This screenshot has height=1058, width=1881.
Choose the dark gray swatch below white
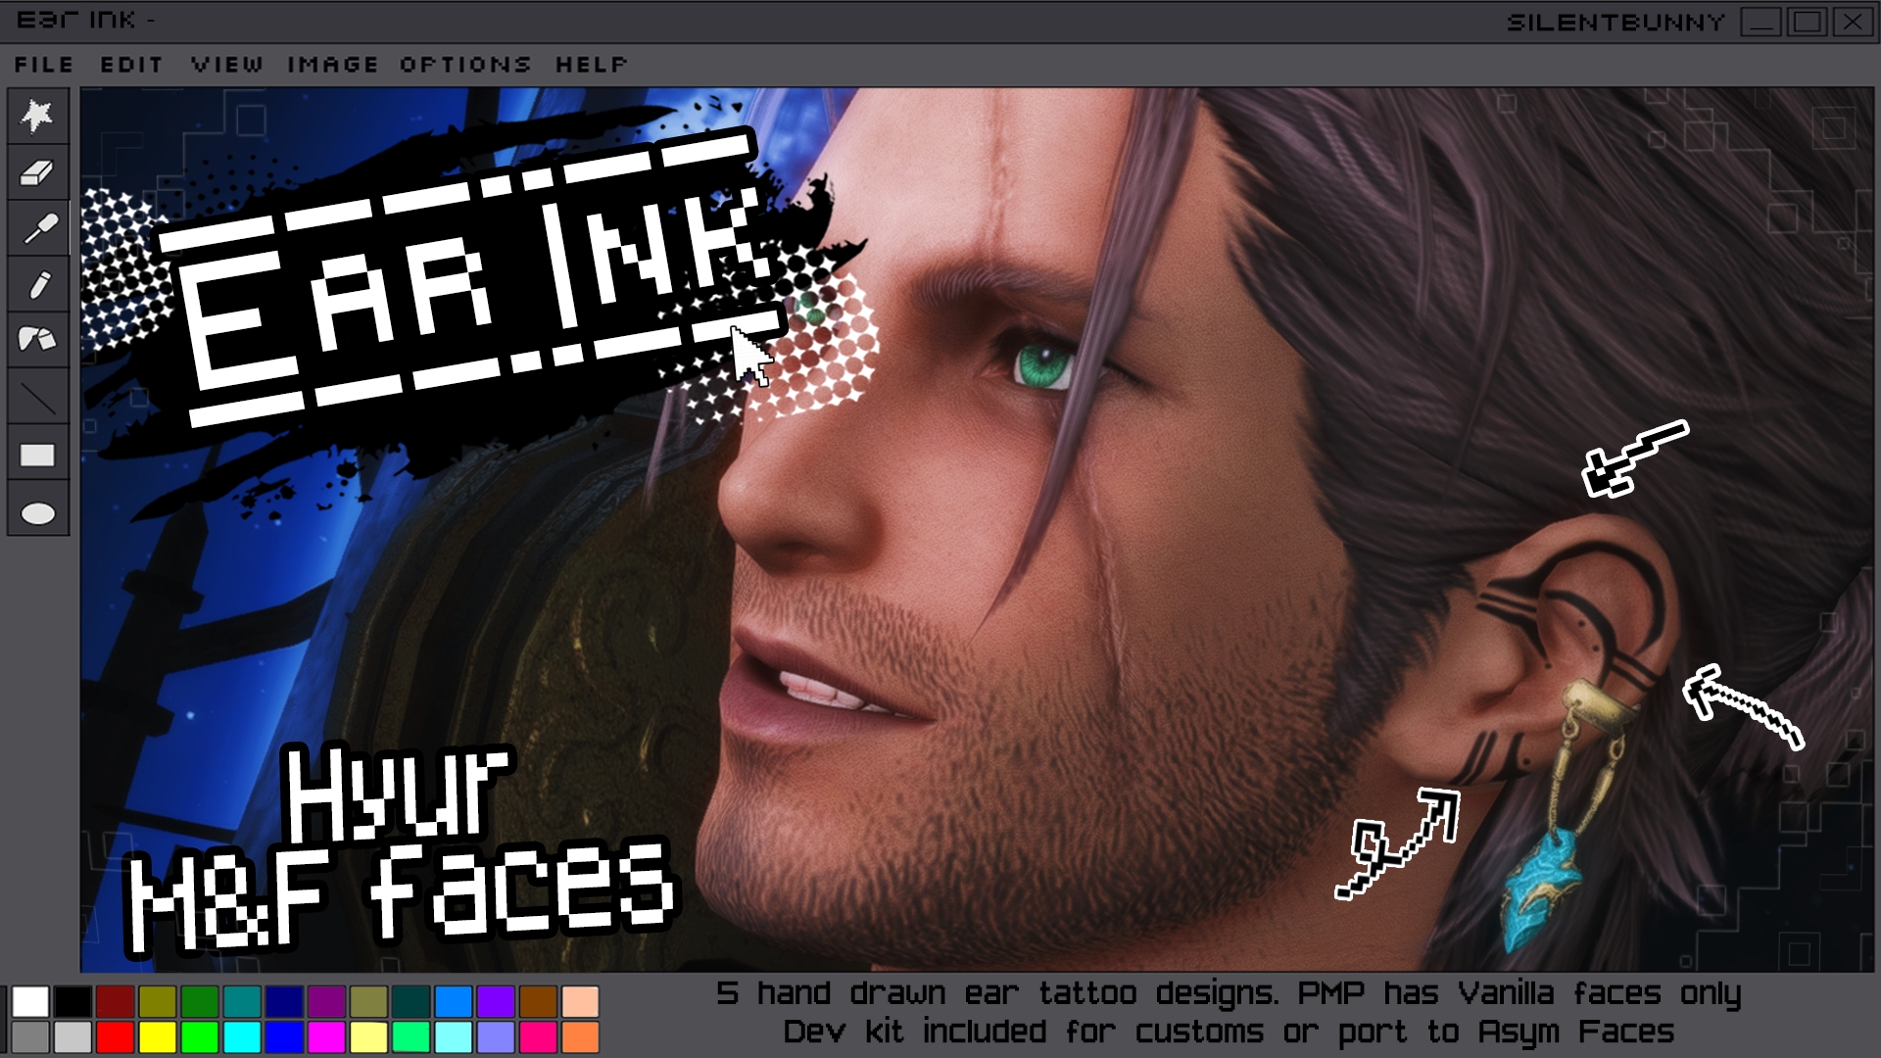[30, 1037]
